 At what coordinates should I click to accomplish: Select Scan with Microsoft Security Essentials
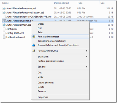[x=60, y=45]
